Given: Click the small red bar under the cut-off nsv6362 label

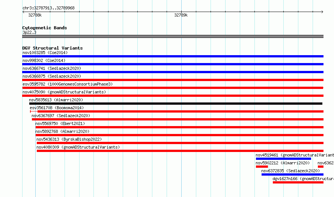Looking at the screenshot, I should tap(320, 167).
